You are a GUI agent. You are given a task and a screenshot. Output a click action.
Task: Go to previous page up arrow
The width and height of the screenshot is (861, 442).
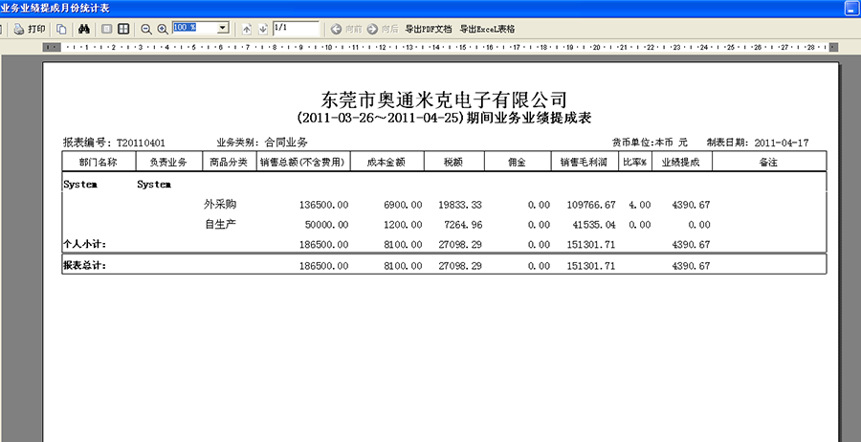[x=247, y=29]
